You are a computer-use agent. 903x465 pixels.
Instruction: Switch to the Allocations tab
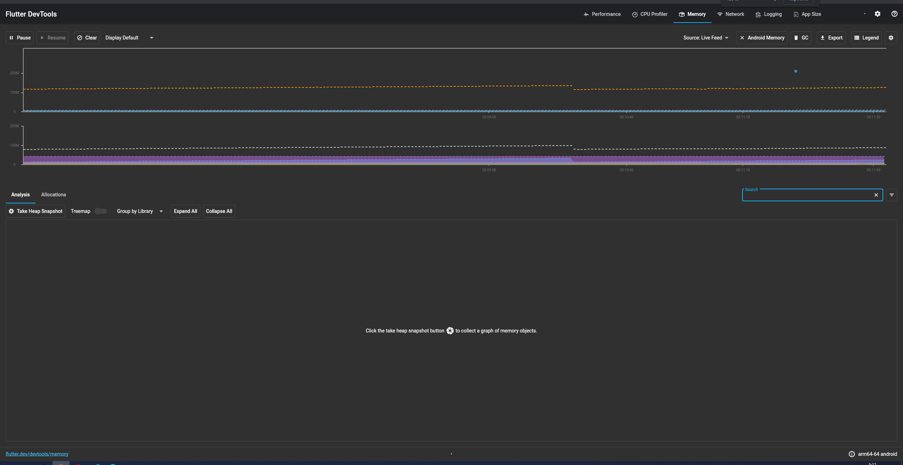(53, 194)
